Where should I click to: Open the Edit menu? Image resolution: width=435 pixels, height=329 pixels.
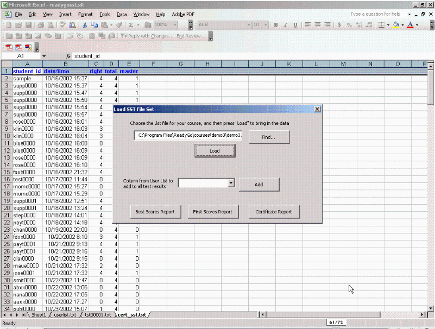[32, 15]
